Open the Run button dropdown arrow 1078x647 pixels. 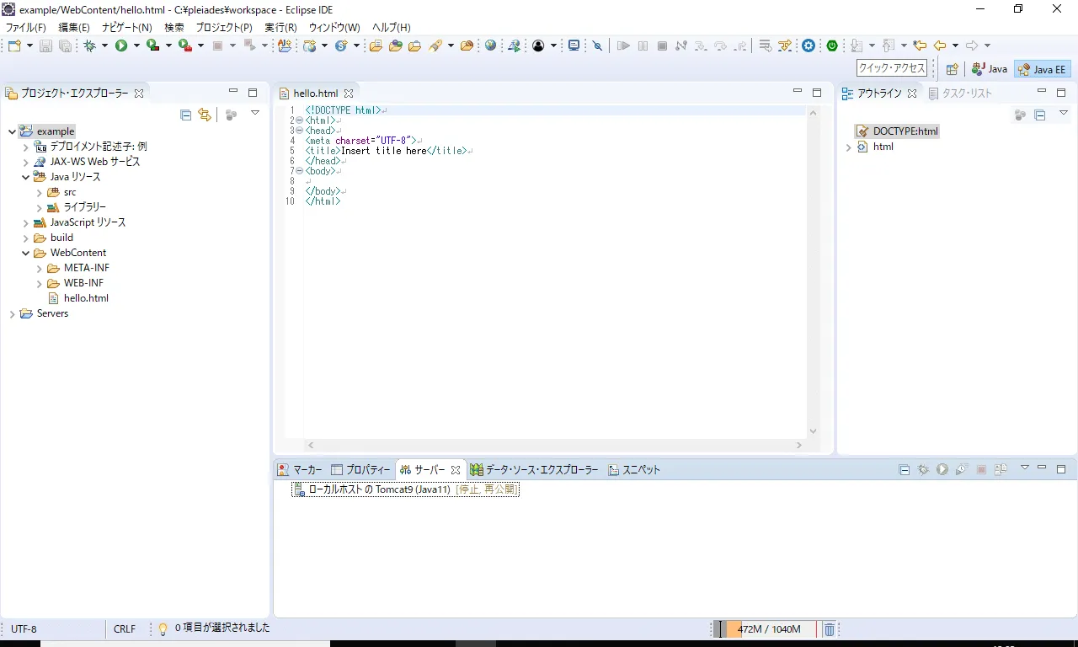tap(136, 45)
